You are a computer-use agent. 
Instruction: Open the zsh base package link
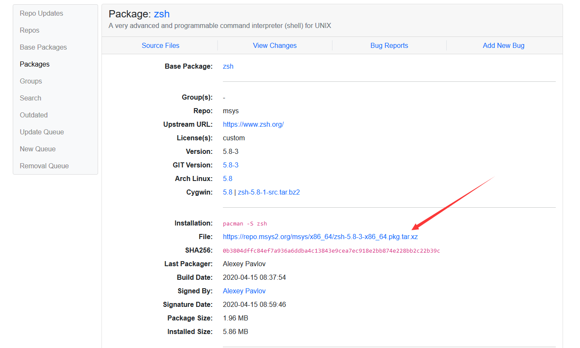228,66
